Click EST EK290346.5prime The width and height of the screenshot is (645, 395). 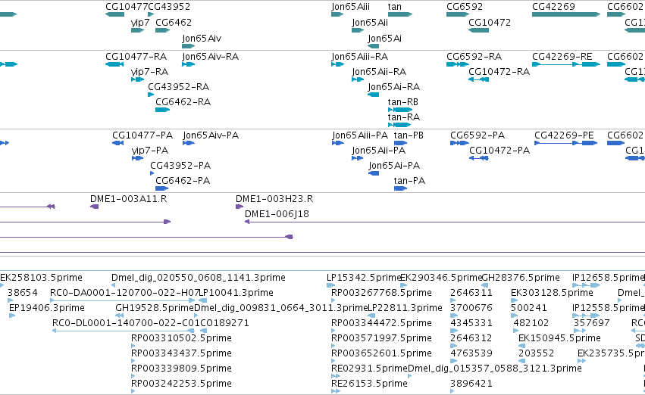pyautogui.click(x=441, y=278)
